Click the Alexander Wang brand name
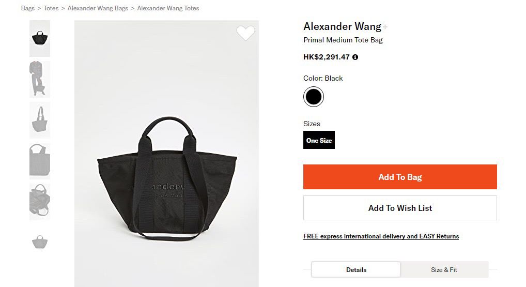This screenshot has width=526, height=287. 342,26
